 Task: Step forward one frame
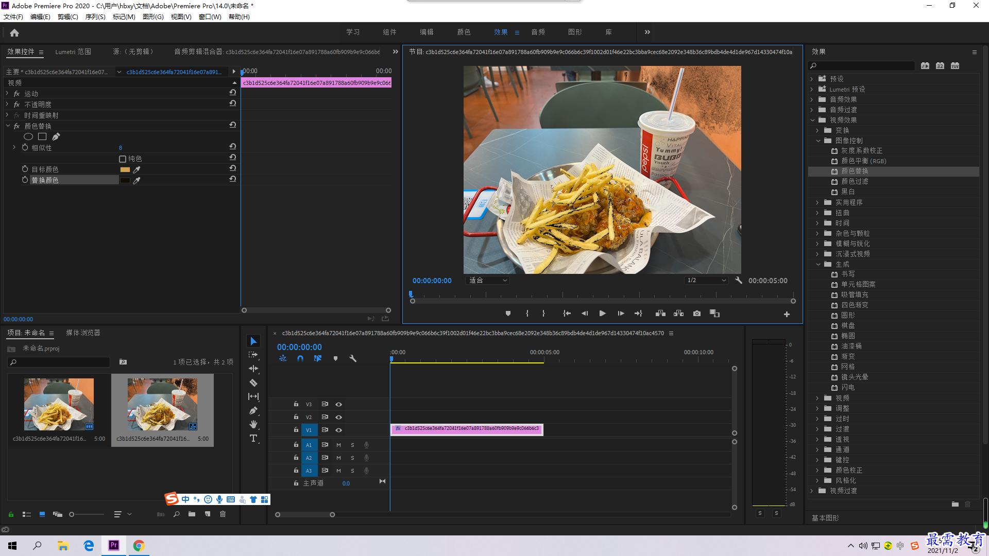click(x=621, y=314)
